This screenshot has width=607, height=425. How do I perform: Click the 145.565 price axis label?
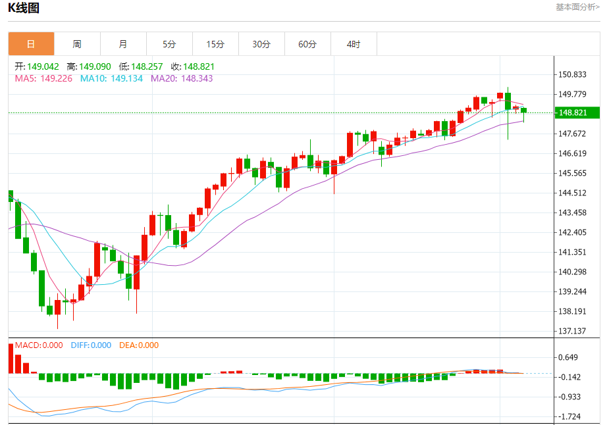click(x=572, y=173)
